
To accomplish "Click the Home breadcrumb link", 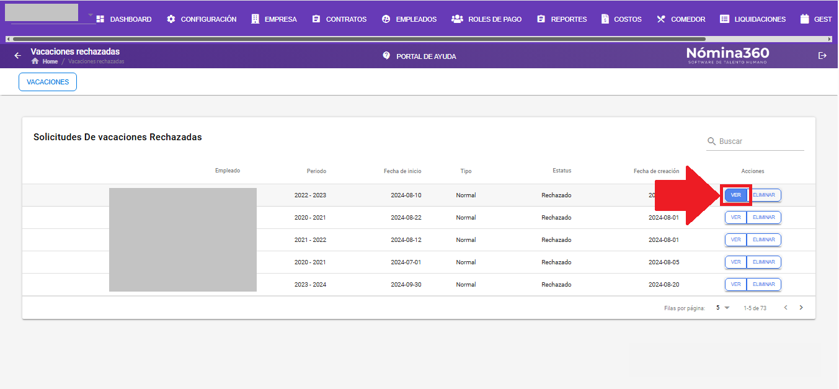I will [x=50, y=61].
